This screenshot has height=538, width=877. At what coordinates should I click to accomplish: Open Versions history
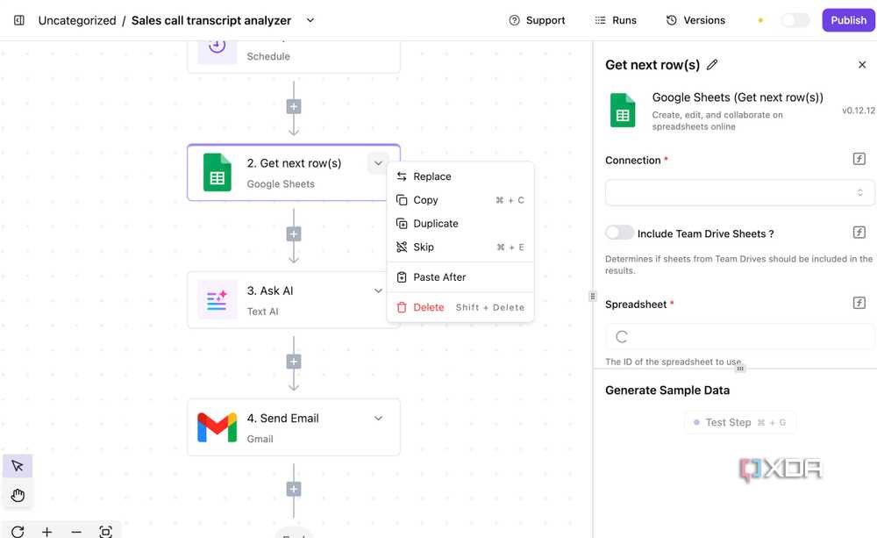pos(695,20)
